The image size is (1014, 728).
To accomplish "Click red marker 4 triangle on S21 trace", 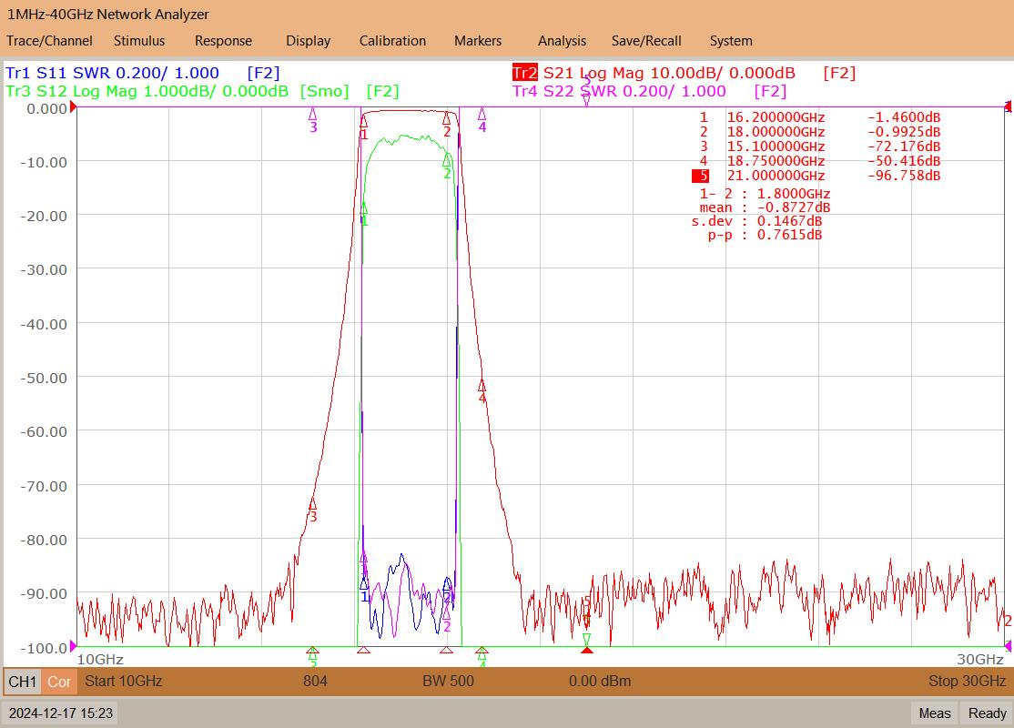I will click(x=482, y=385).
